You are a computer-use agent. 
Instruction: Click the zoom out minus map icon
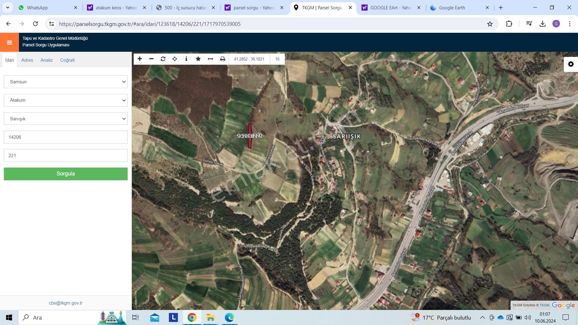point(151,59)
